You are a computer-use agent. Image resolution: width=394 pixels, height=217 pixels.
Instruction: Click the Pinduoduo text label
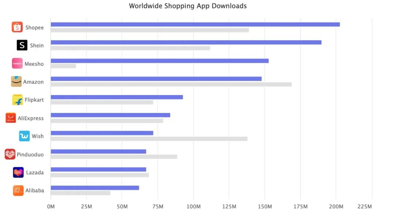click(30, 155)
